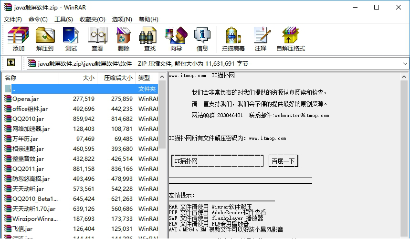
Task: Click the comment pane scroll-up arrow
Action: (404, 77)
